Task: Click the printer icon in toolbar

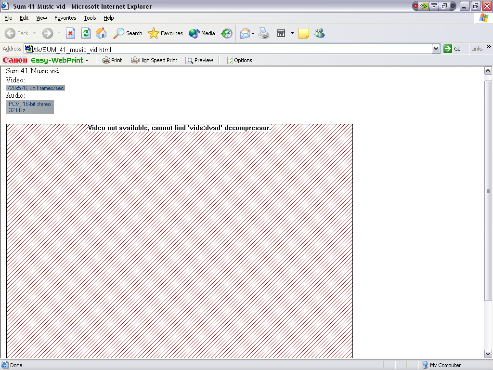Action: tap(263, 33)
